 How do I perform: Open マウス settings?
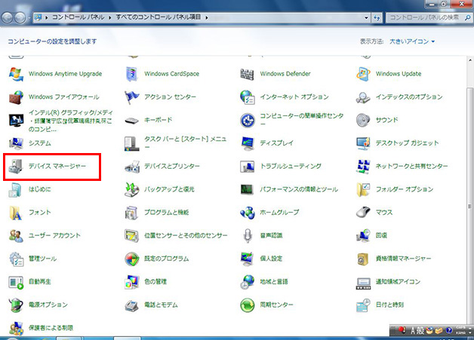tap(374, 213)
